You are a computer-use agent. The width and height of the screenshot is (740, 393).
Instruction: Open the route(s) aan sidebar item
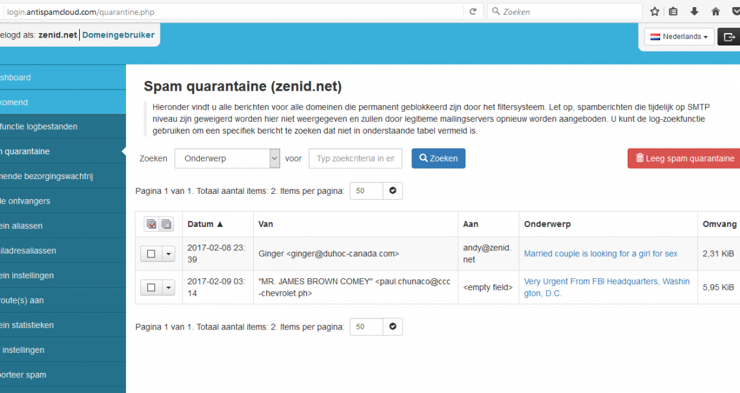click(63, 300)
